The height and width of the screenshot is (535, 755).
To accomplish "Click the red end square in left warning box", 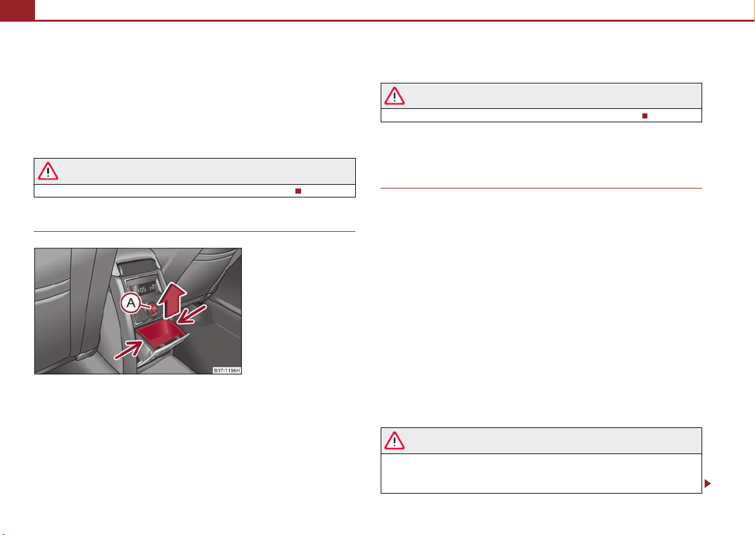I will point(298,191).
